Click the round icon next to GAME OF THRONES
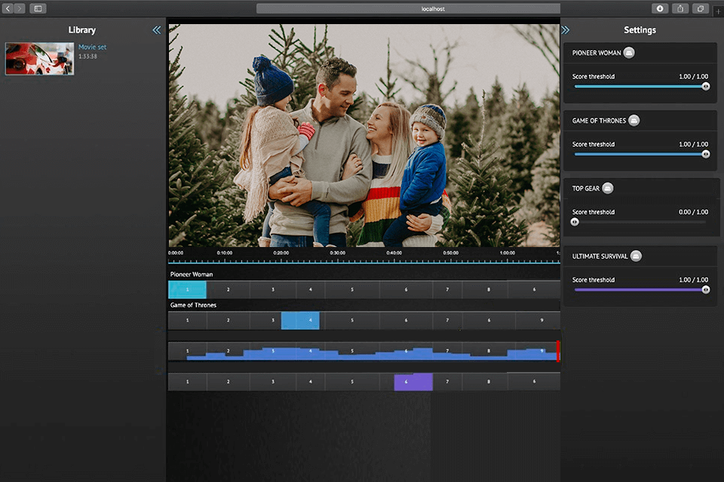 634,120
